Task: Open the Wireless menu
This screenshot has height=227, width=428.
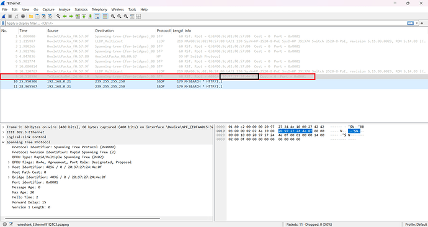Action: (117, 9)
